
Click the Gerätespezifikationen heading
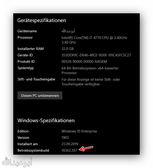coord(41,20)
